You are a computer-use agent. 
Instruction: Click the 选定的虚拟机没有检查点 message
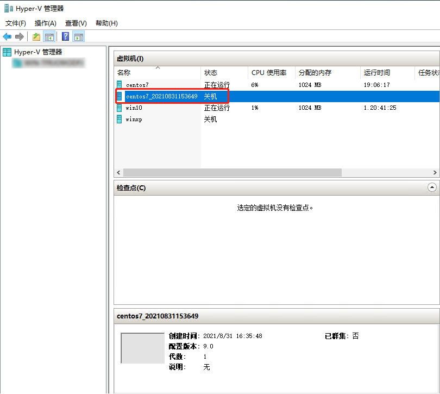[x=275, y=208]
